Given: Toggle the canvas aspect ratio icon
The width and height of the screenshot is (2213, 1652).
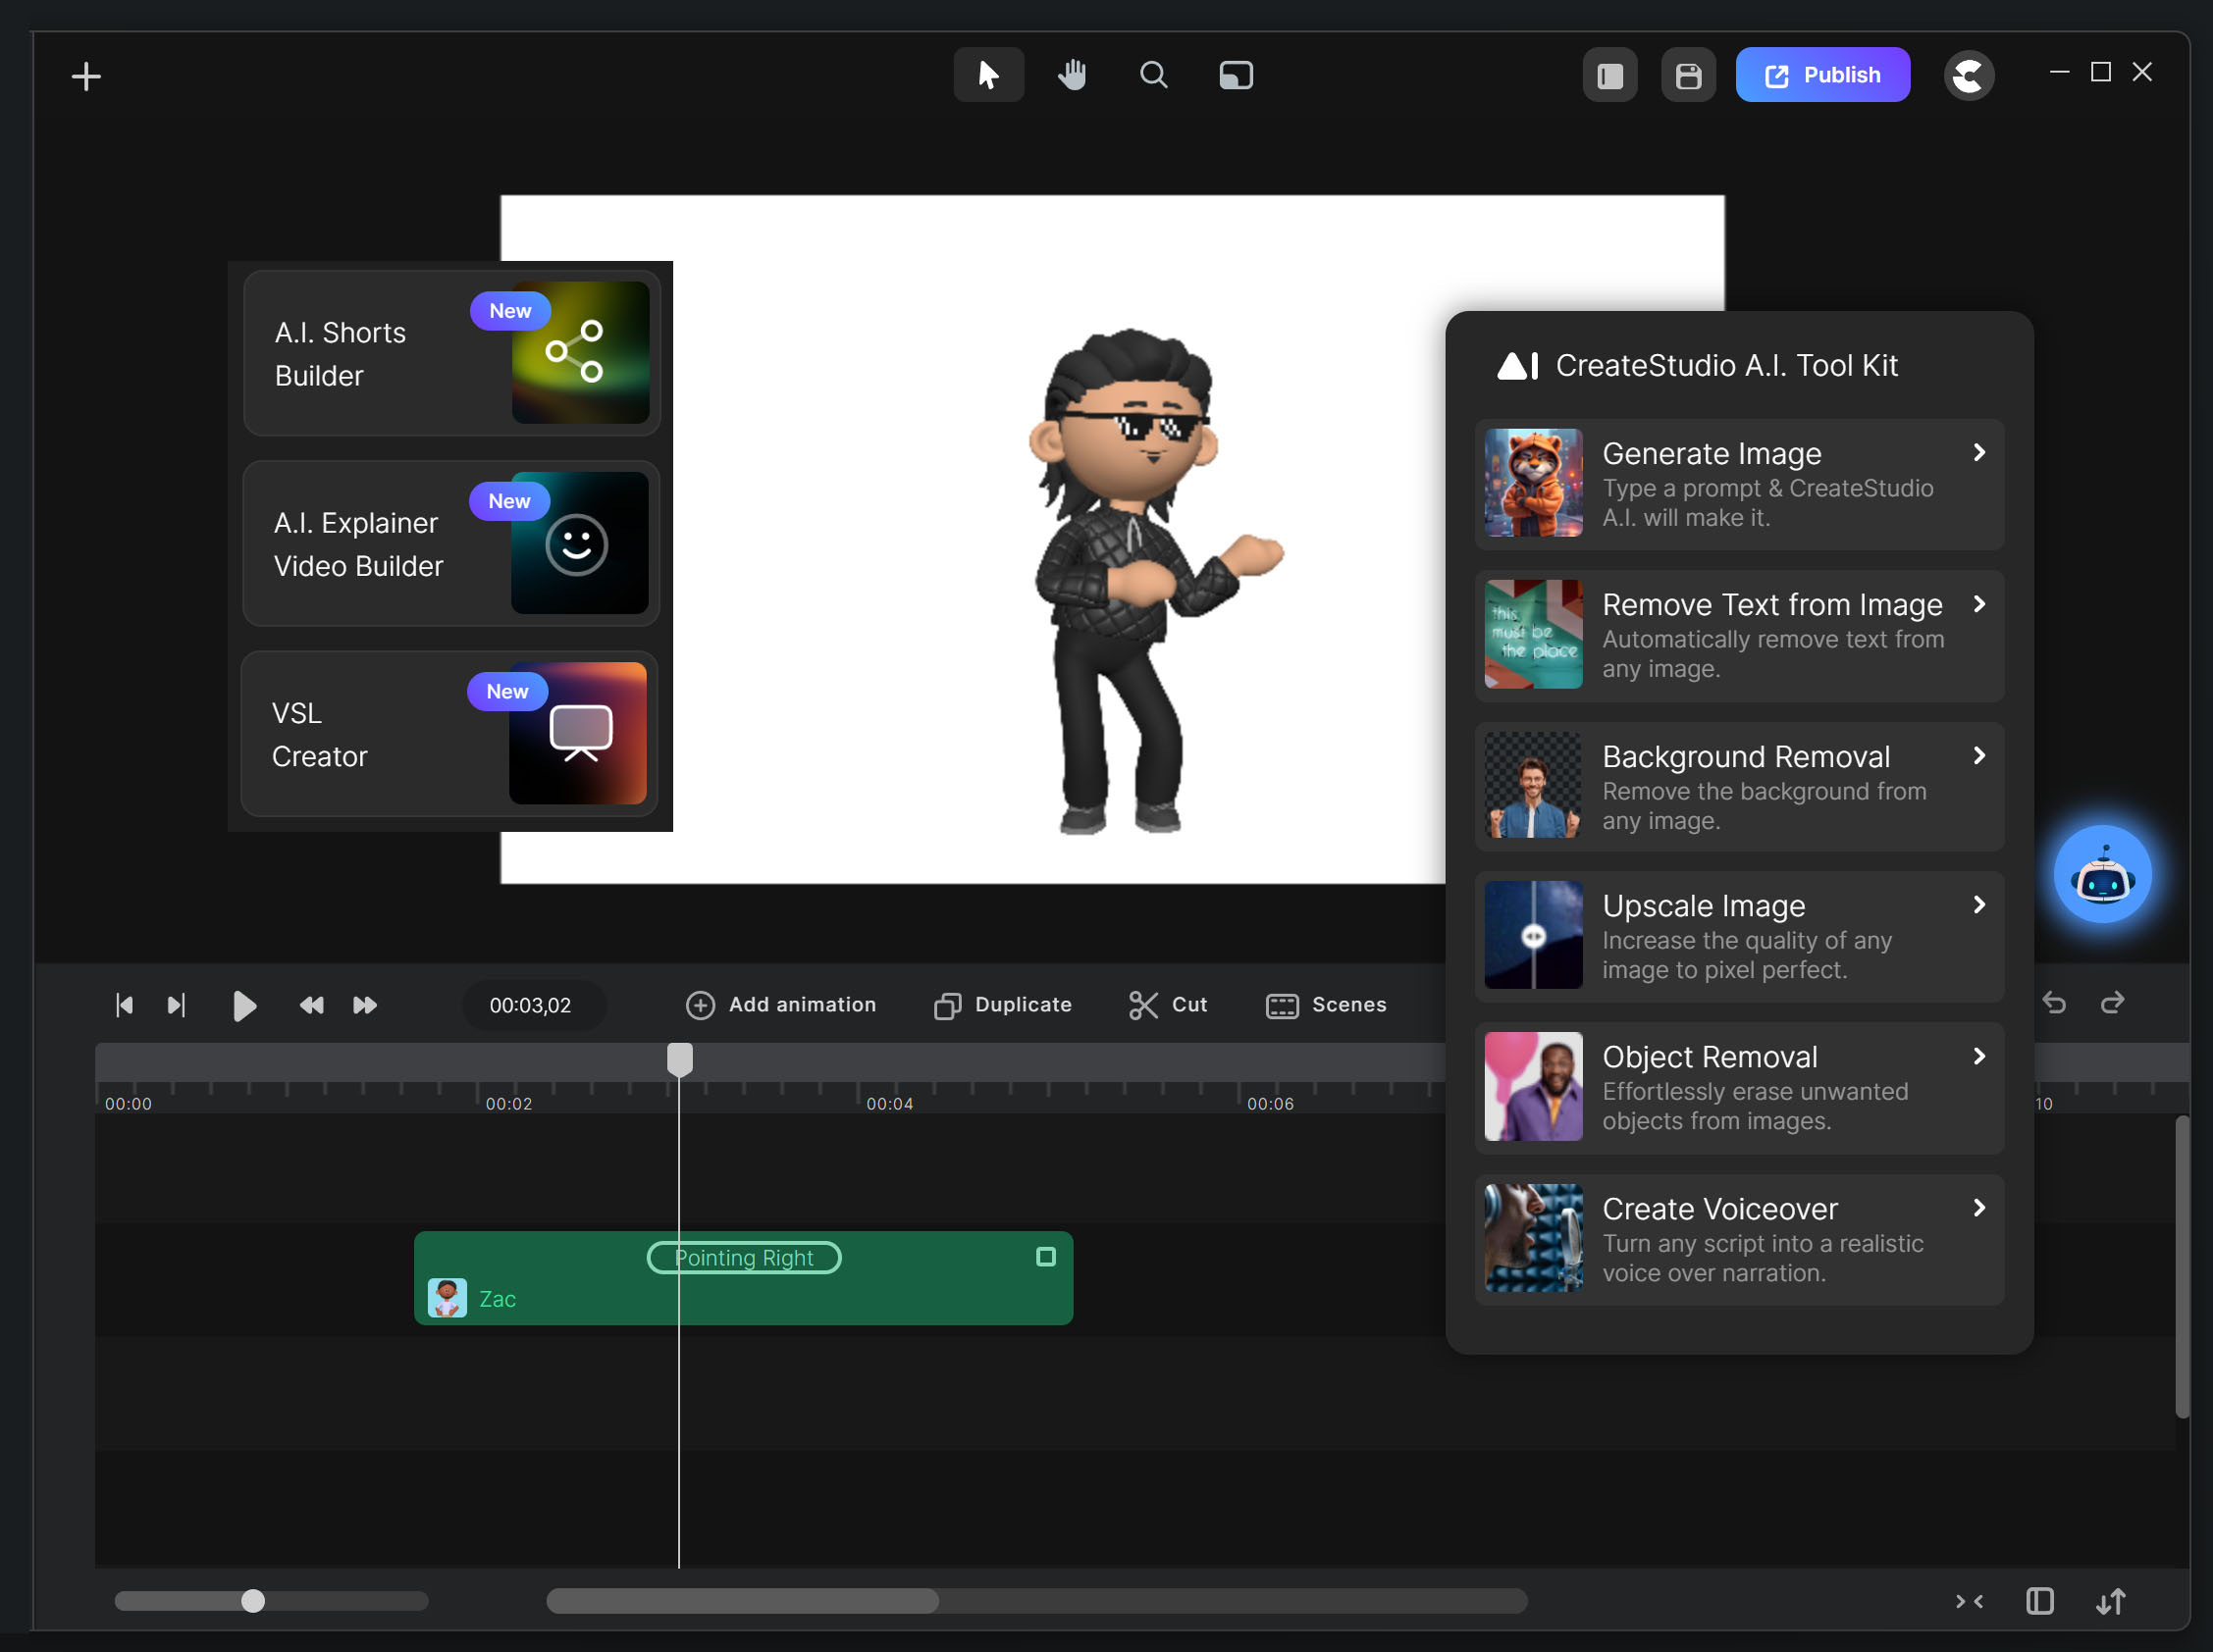Looking at the screenshot, I should point(1236,75).
